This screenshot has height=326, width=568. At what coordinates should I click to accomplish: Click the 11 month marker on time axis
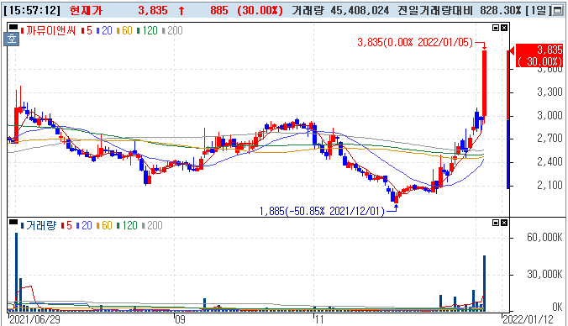(x=318, y=319)
